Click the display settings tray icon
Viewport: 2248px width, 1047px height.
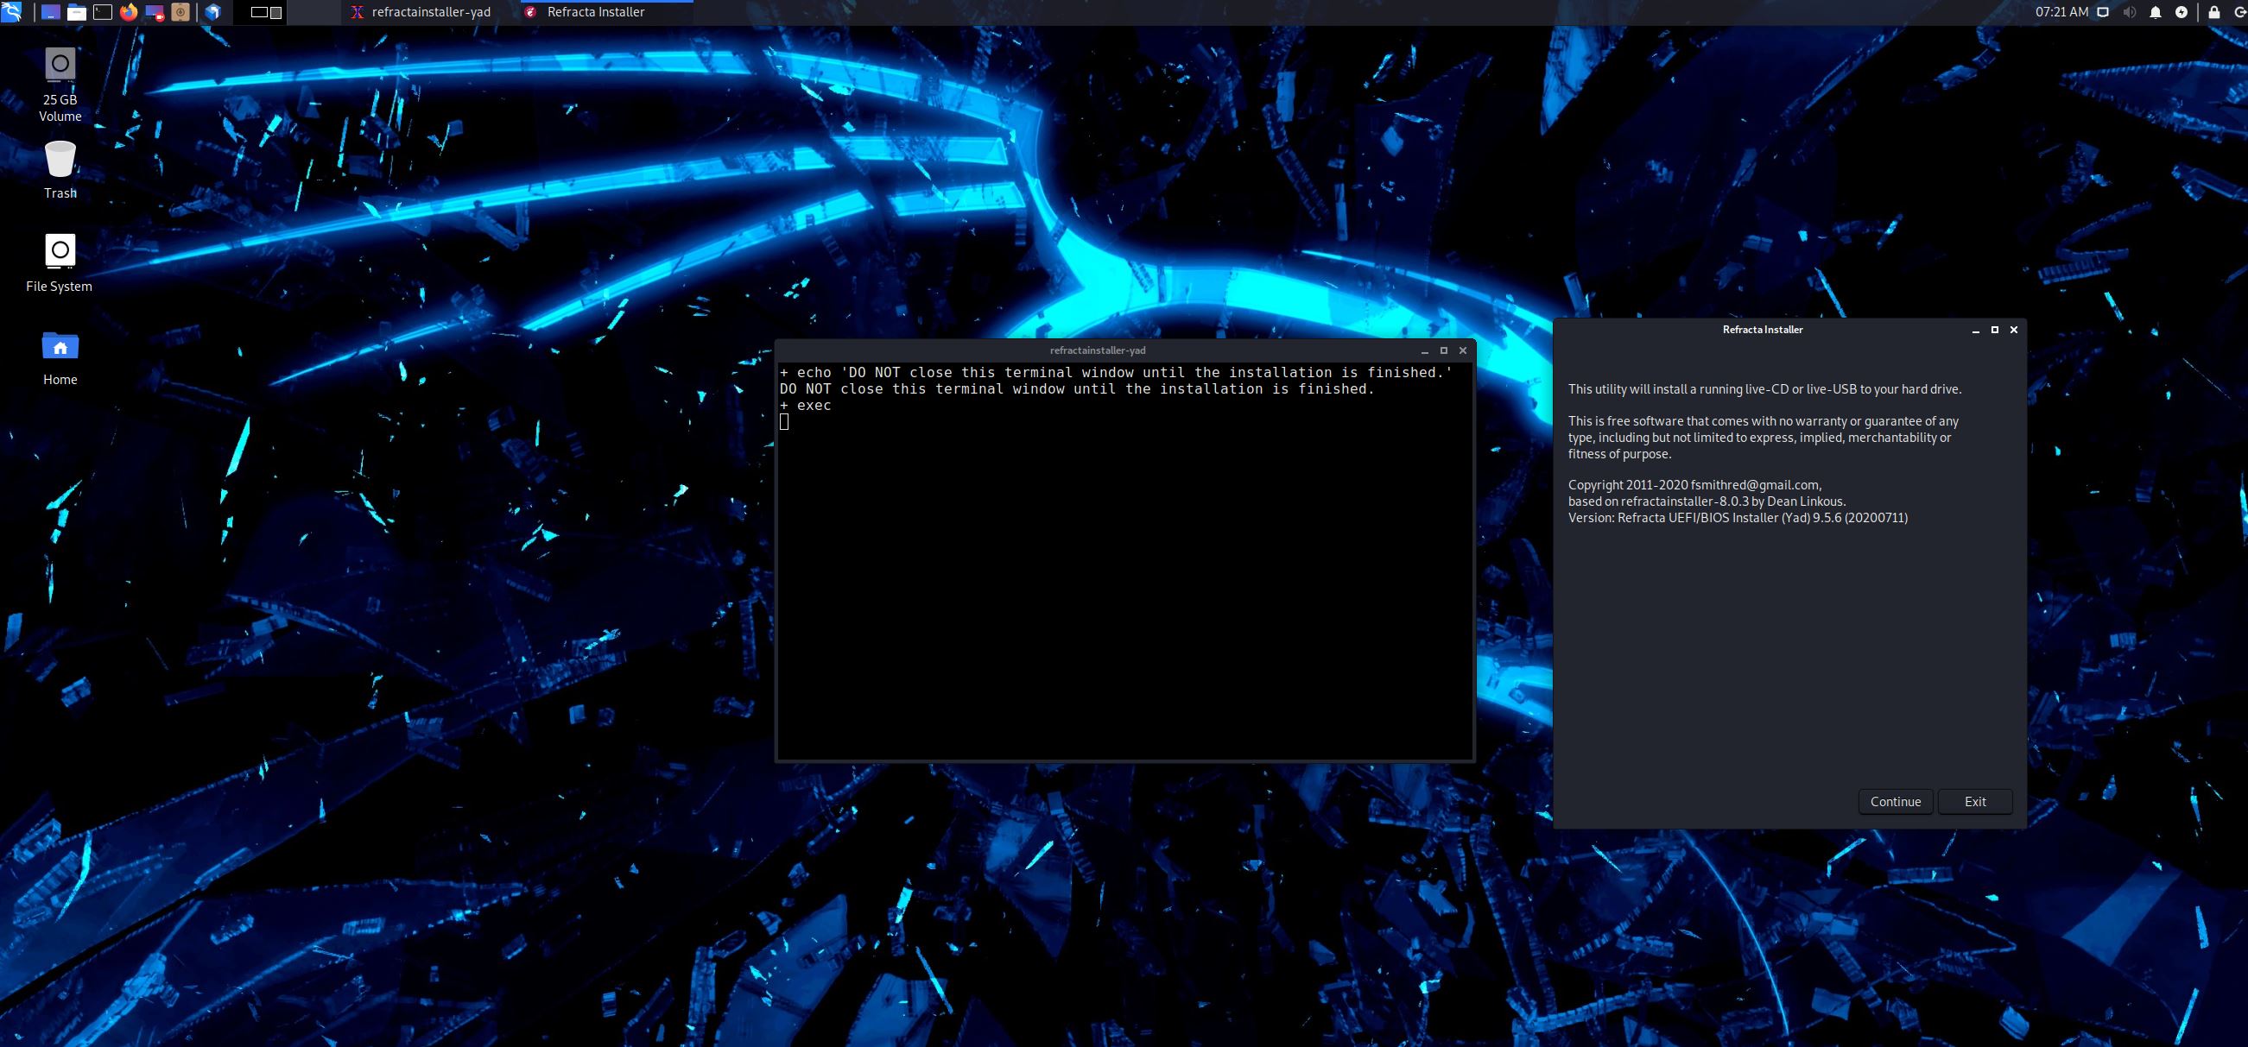(2103, 11)
